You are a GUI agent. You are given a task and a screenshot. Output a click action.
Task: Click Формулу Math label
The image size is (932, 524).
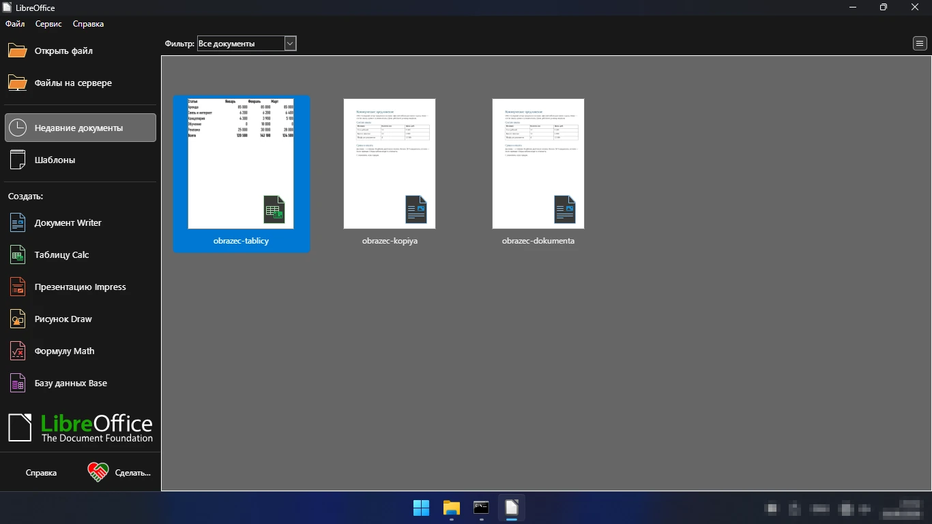[65, 351]
